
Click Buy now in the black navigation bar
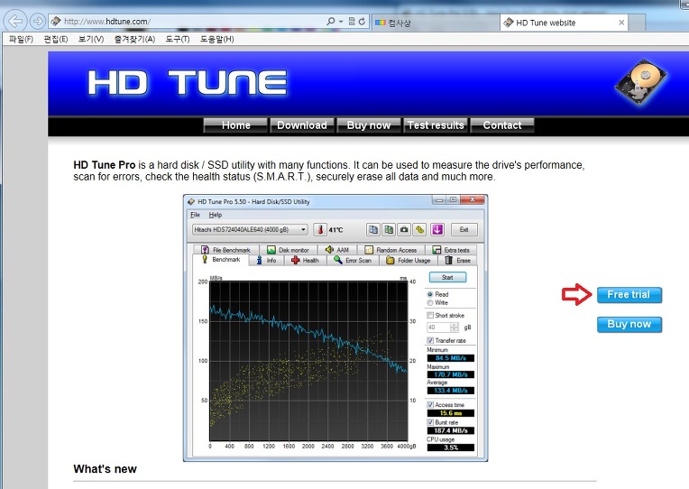369,125
